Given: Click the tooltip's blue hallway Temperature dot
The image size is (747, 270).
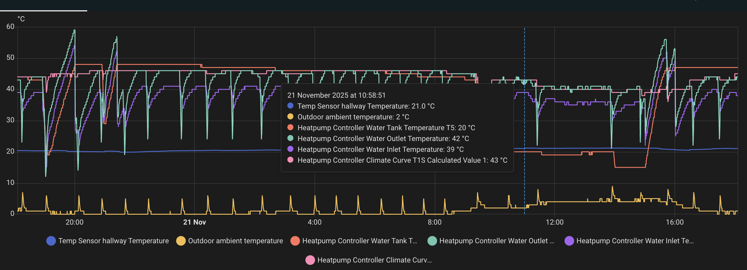Looking at the screenshot, I should pyautogui.click(x=290, y=106).
